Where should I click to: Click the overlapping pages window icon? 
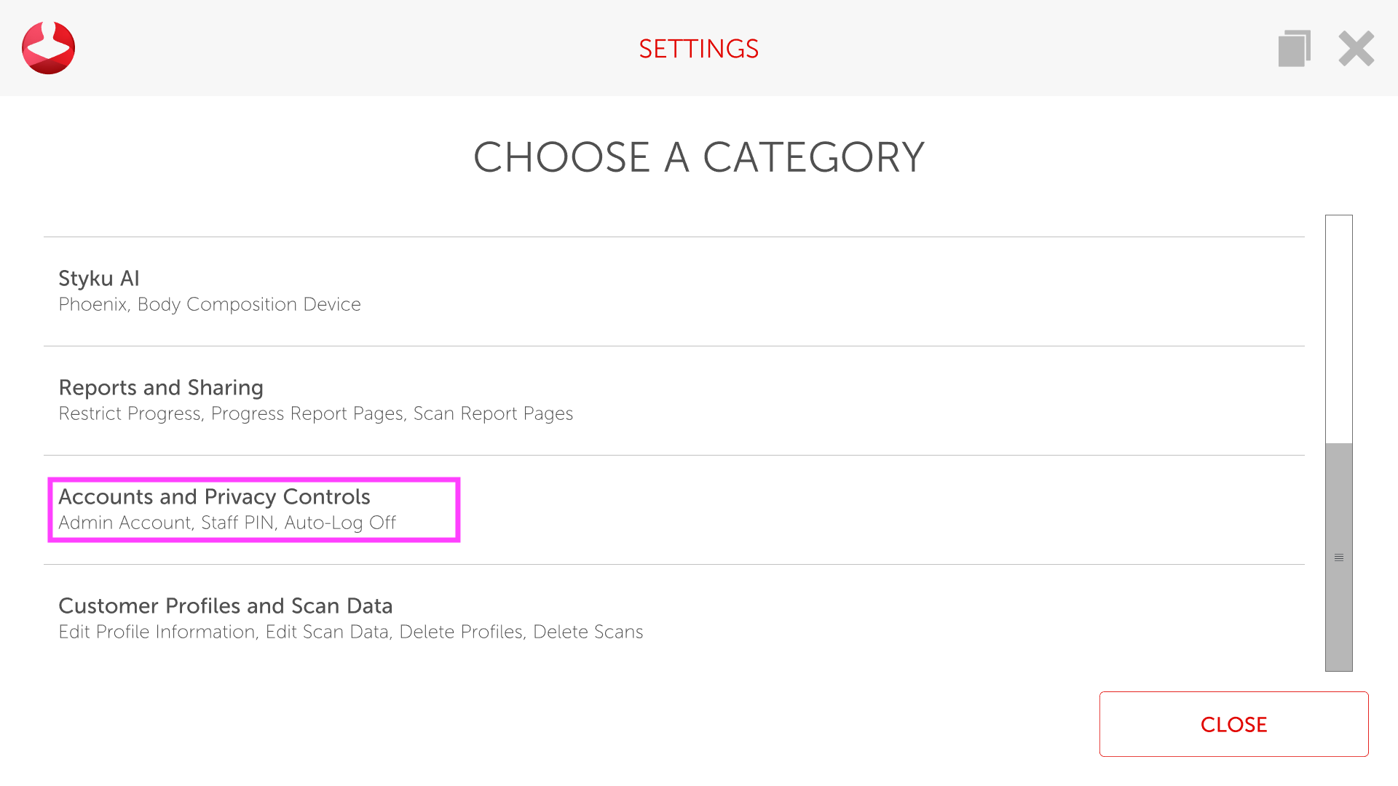(1294, 49)
